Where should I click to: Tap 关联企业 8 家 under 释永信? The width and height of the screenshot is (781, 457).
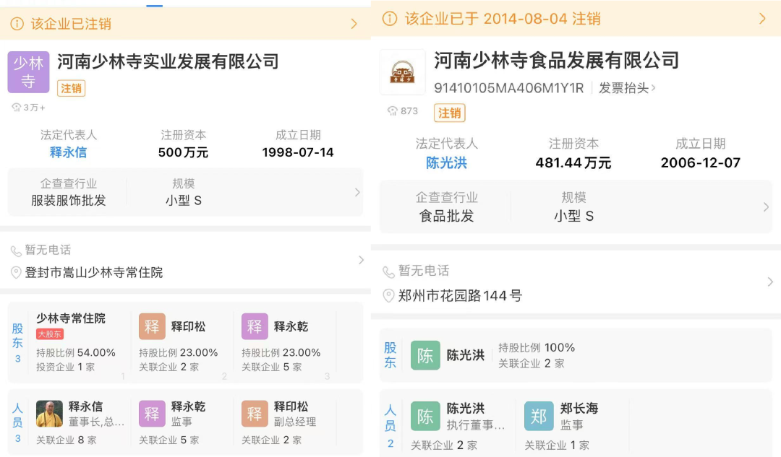click(67, 440)
